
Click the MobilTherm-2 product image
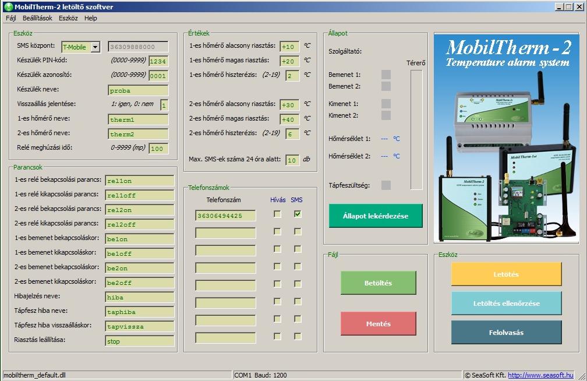506,138
